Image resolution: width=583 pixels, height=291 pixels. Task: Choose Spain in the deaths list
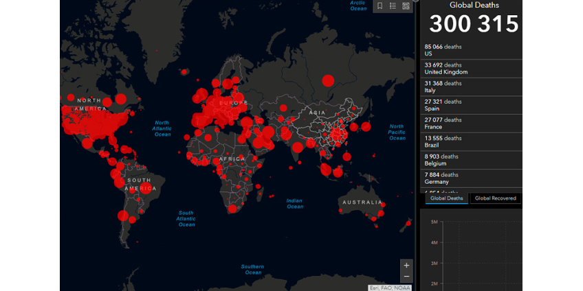pos(471,105)
